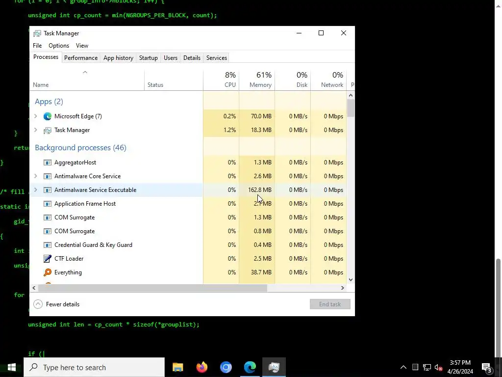Collapse to Fewer details view

[x=56, y=304]
